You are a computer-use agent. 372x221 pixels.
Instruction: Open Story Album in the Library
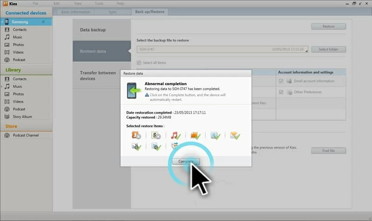click(x=22, y=117)
